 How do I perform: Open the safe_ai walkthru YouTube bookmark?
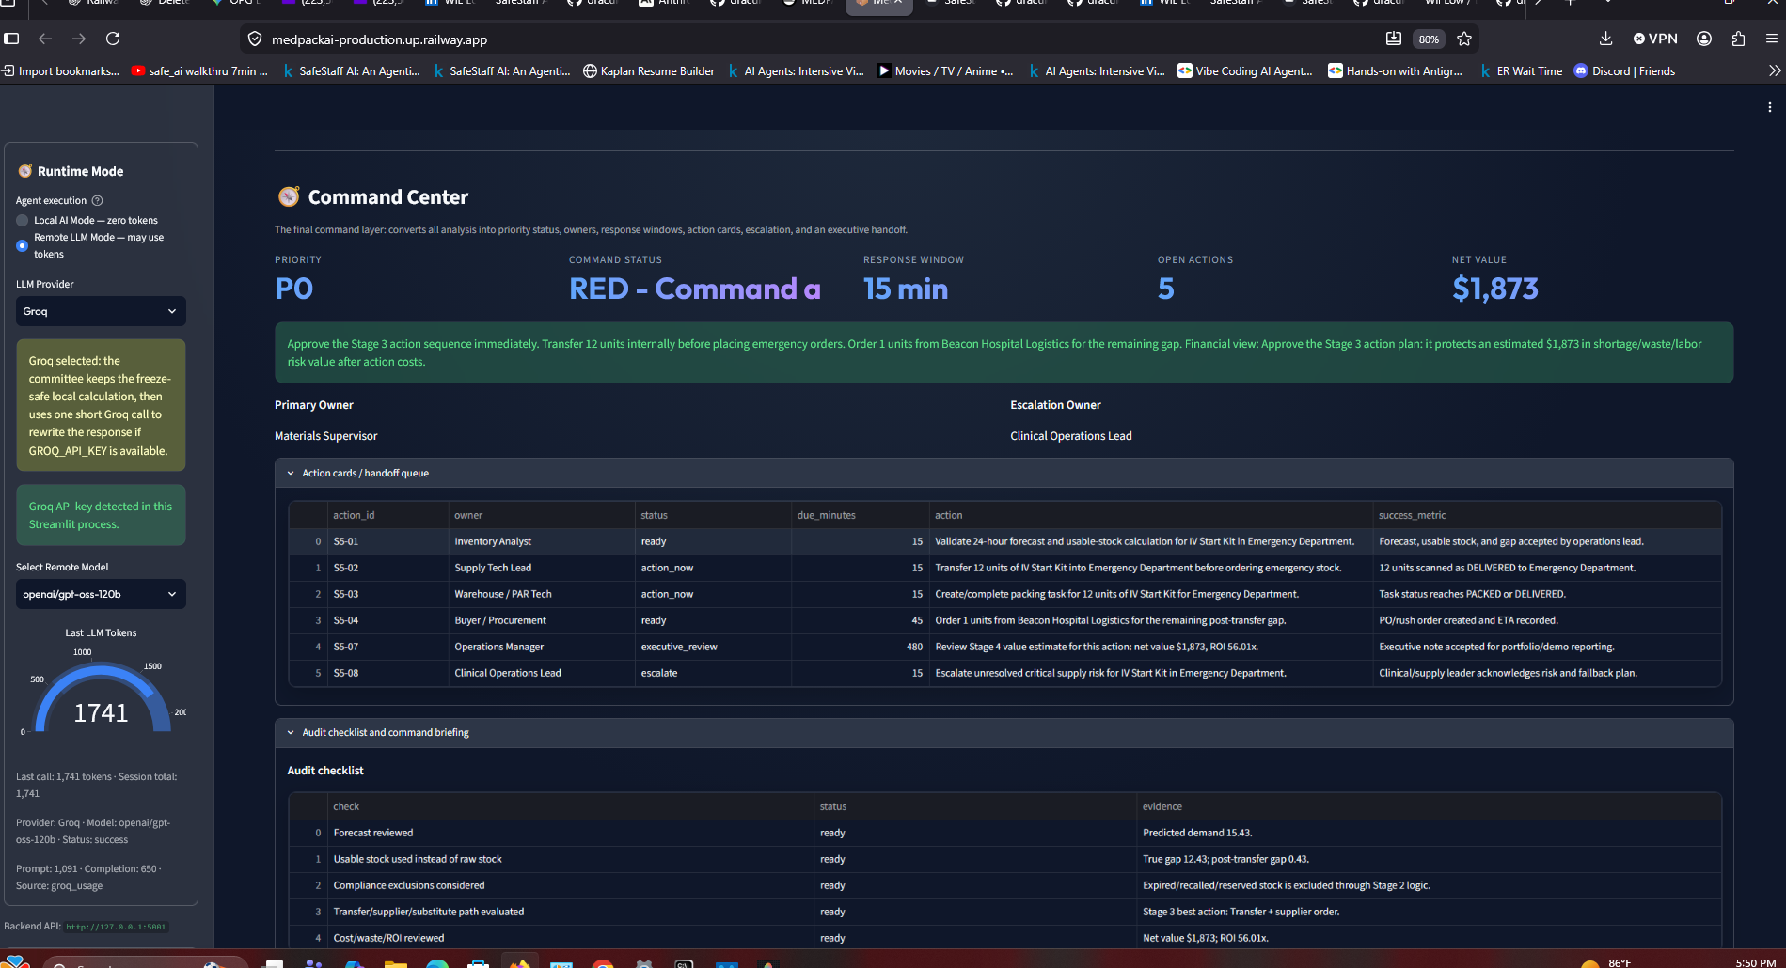[x=199, y=70]
